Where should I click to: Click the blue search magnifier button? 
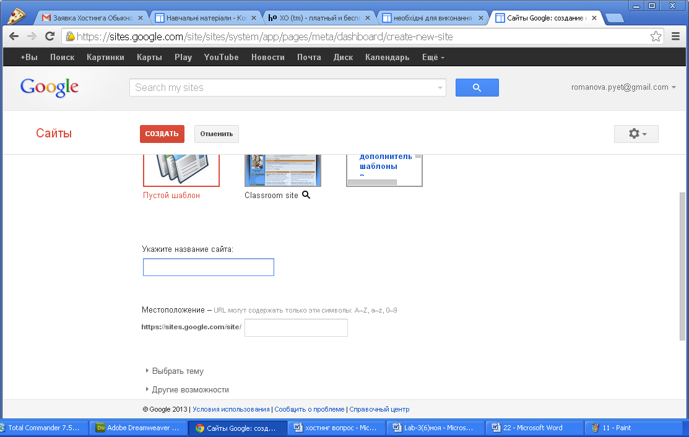(x=477, y=87)
